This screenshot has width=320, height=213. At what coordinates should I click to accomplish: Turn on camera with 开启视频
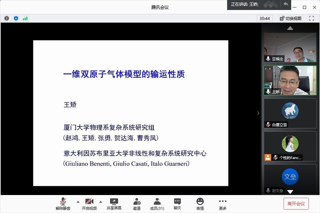pyautogui.click(x=89, y=204)
